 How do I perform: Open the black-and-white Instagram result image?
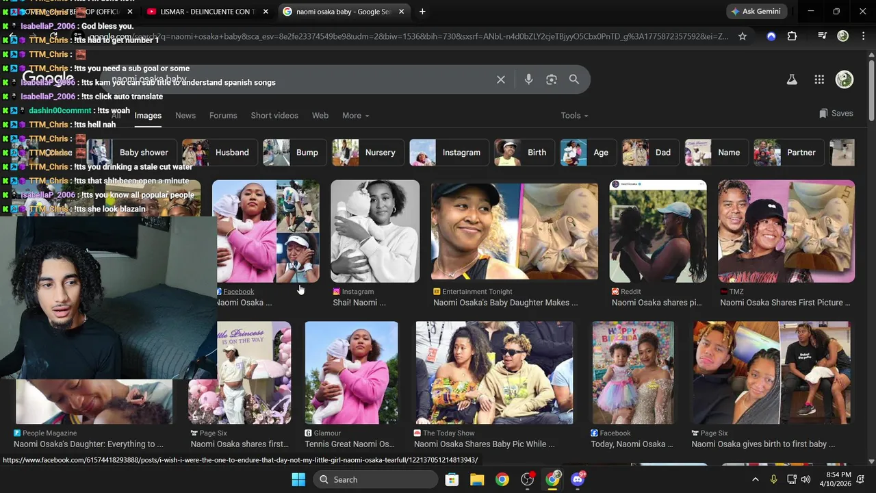pyautogui.click(x=375, y=231)
